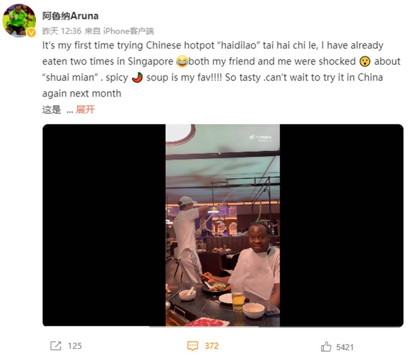Click the repost share icon
The height and width of the screenshot is (357, 409).
click(56, 346)
